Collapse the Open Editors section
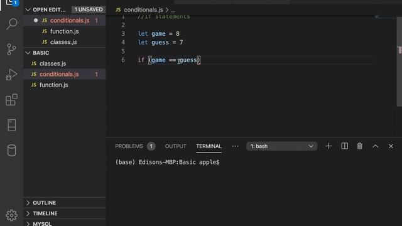Screen dimensions: 402x226 pos(28,10)
